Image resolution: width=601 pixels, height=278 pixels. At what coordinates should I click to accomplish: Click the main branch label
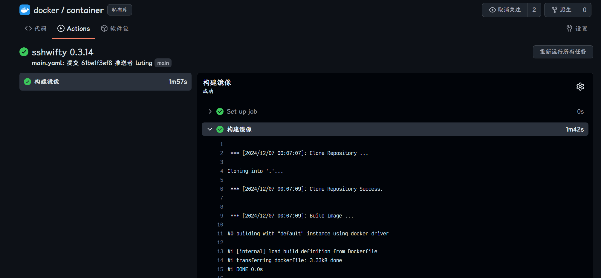163,63
